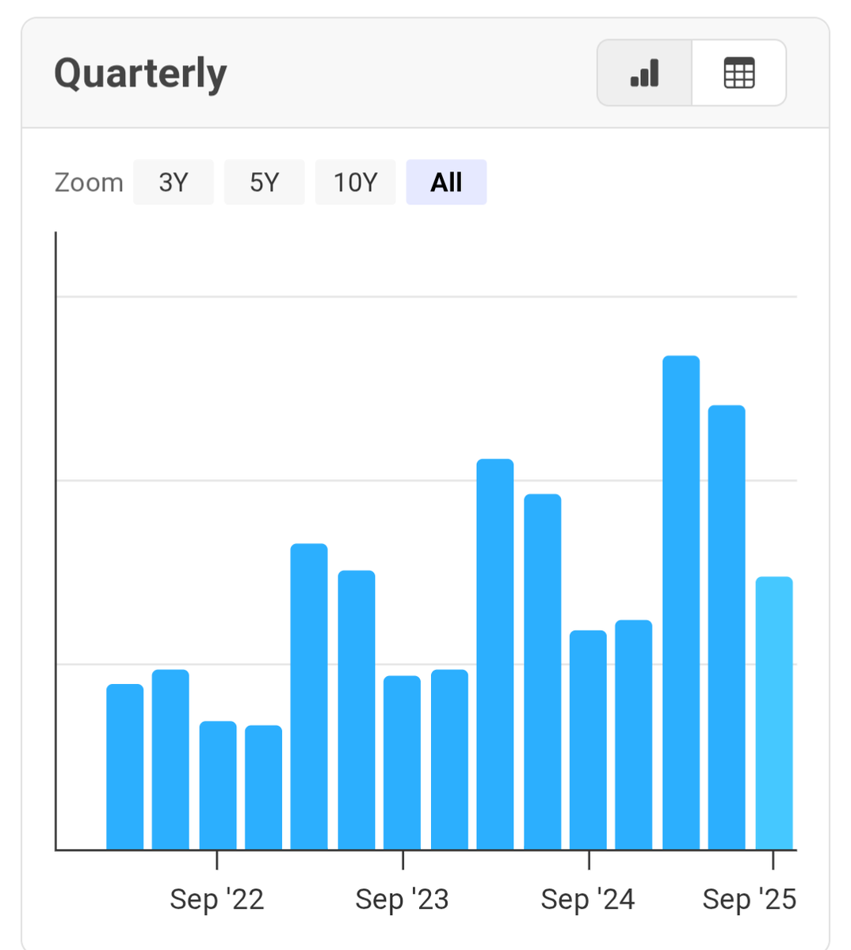This screenshot has height=950, width=851.
Task: Click the bar above the Sep '24 tick
Action: (x=589, y=740)
